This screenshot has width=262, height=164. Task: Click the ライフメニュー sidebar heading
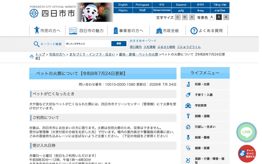pyautogui.click(x=205, y=73)
